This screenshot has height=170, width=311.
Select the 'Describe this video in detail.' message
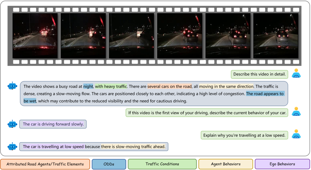pos(260,74)
